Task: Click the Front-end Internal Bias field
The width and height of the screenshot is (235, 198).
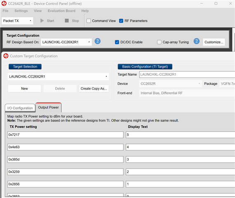Action: point(187,93)
